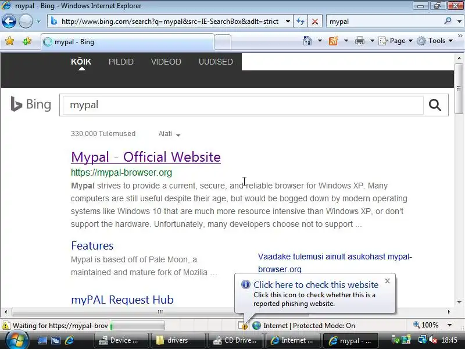Click the Bing search input field
The height and width of the screenshot is (349, 465).
coord(242,105)
